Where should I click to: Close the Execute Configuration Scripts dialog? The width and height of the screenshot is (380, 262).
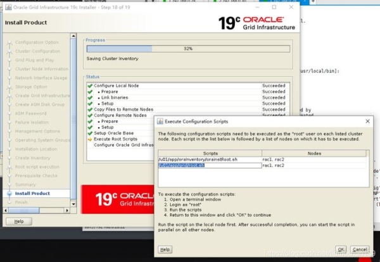tap(367, 121)
